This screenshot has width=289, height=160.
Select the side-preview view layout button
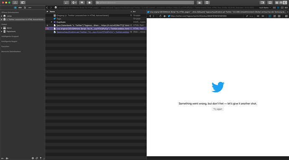pyautogui.click(x=285, y=3)
